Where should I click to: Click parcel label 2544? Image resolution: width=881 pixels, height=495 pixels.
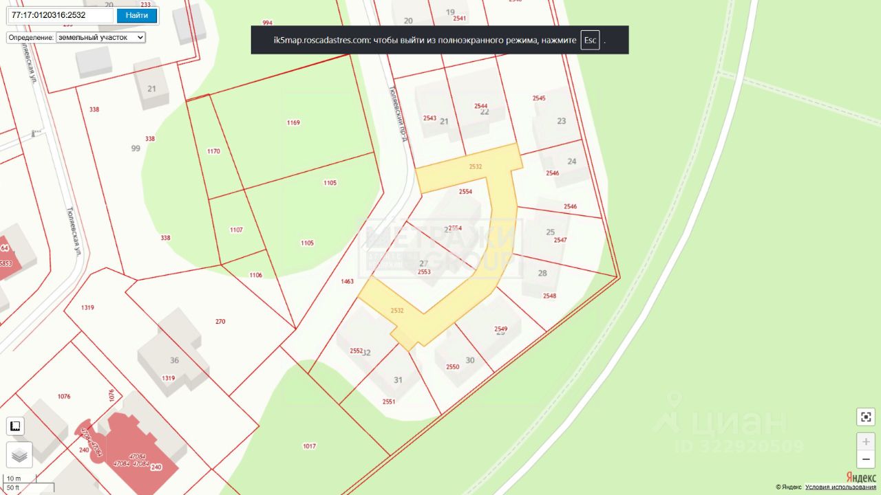point(481,106)
